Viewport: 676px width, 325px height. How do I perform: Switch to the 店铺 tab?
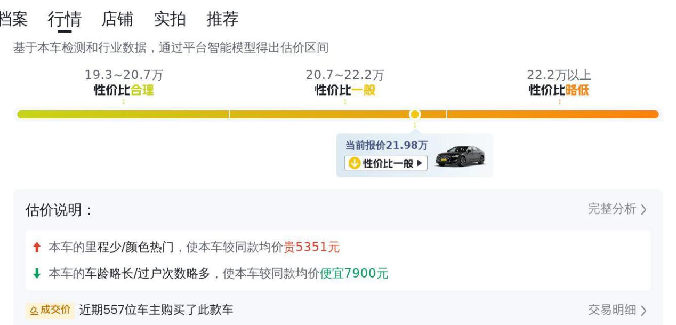click(x=117, y=19)
